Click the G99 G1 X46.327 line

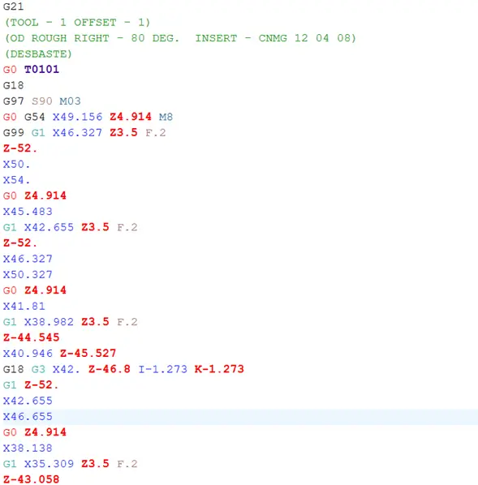click(84, 133)
